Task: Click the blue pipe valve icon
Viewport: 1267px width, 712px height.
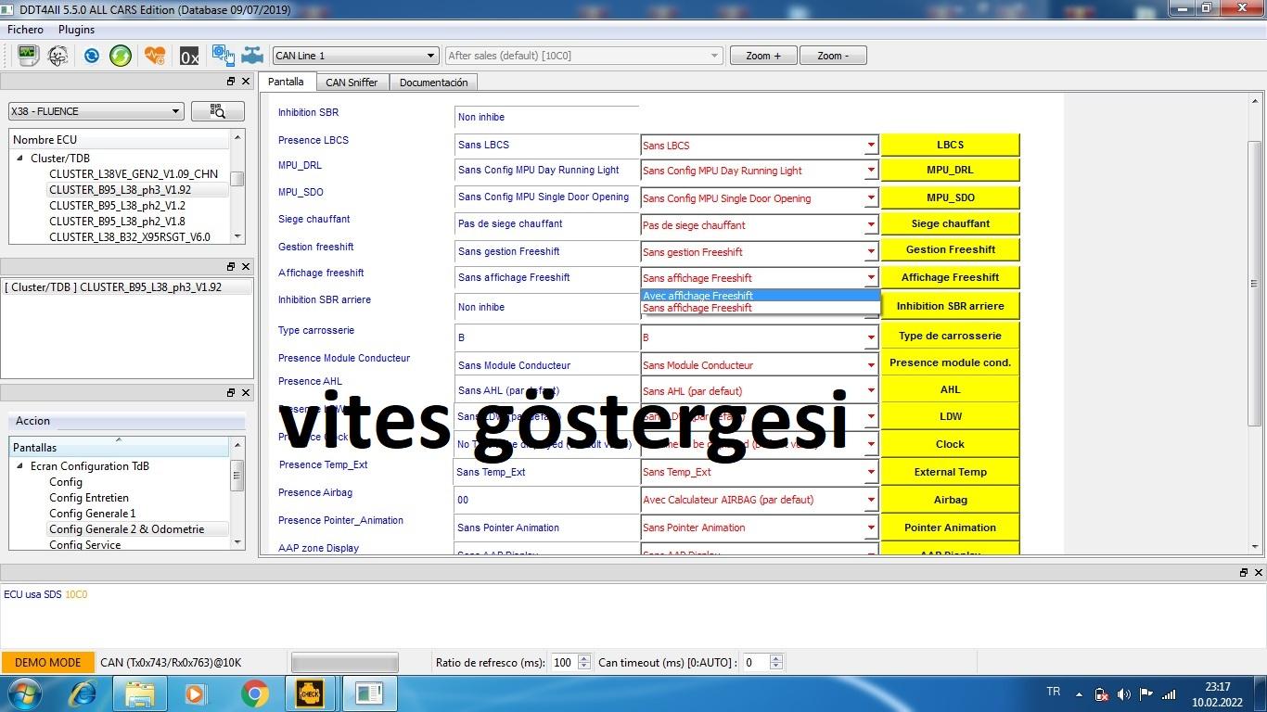Action: [252, 56]
